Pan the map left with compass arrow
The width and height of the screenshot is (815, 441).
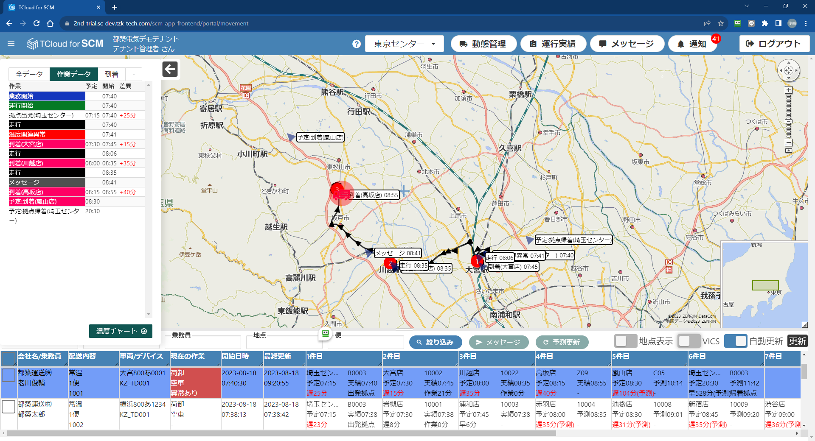pos(781,70)
